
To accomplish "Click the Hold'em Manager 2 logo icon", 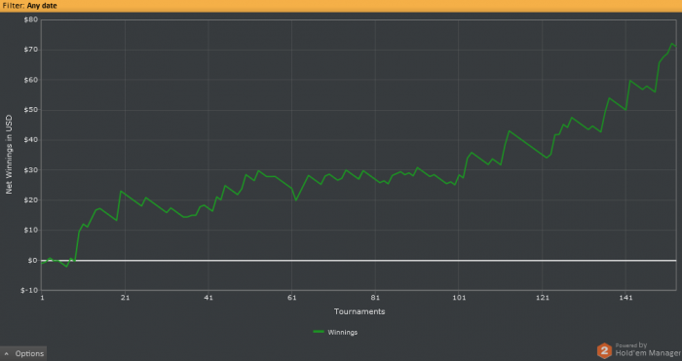I will point(604,350).
